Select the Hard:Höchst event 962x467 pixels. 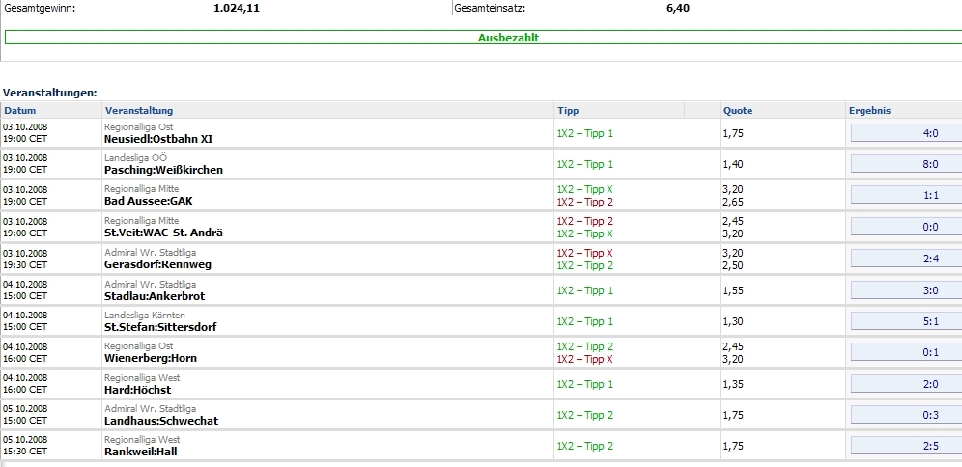pyautogui.click(x=137, y=390)
